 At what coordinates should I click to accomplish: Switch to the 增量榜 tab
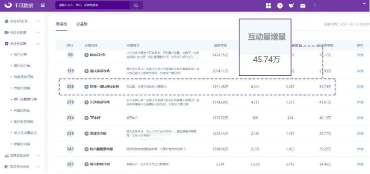coord(61,24)
